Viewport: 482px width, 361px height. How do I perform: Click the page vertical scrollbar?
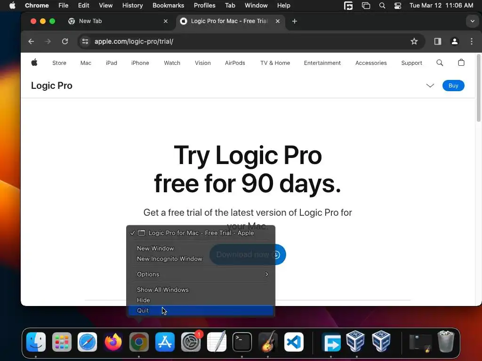478,88
